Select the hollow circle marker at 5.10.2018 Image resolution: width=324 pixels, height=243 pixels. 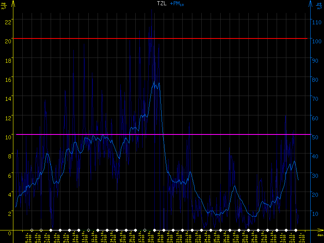[32, 230]
